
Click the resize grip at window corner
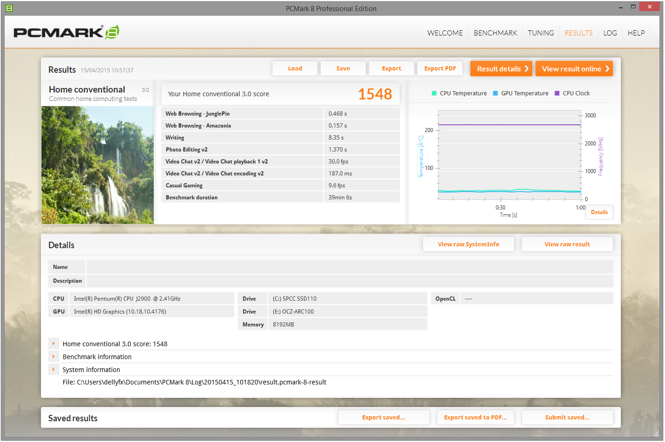click(656, 434)
